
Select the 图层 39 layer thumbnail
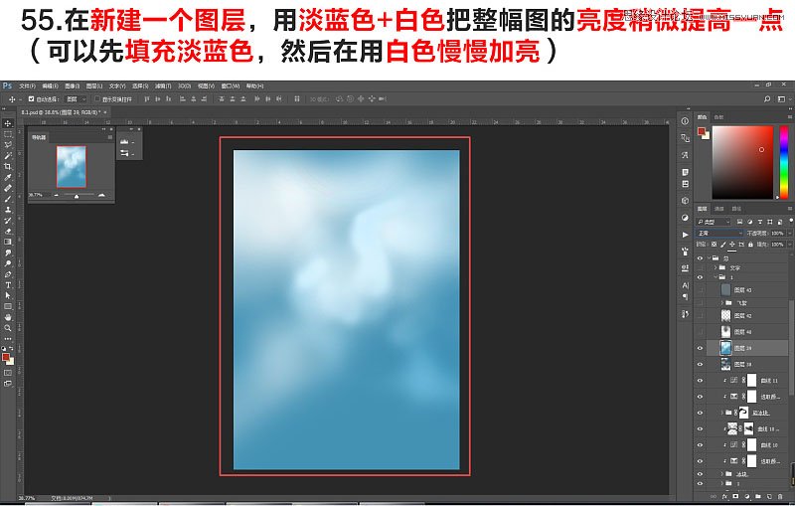[726, 348]
